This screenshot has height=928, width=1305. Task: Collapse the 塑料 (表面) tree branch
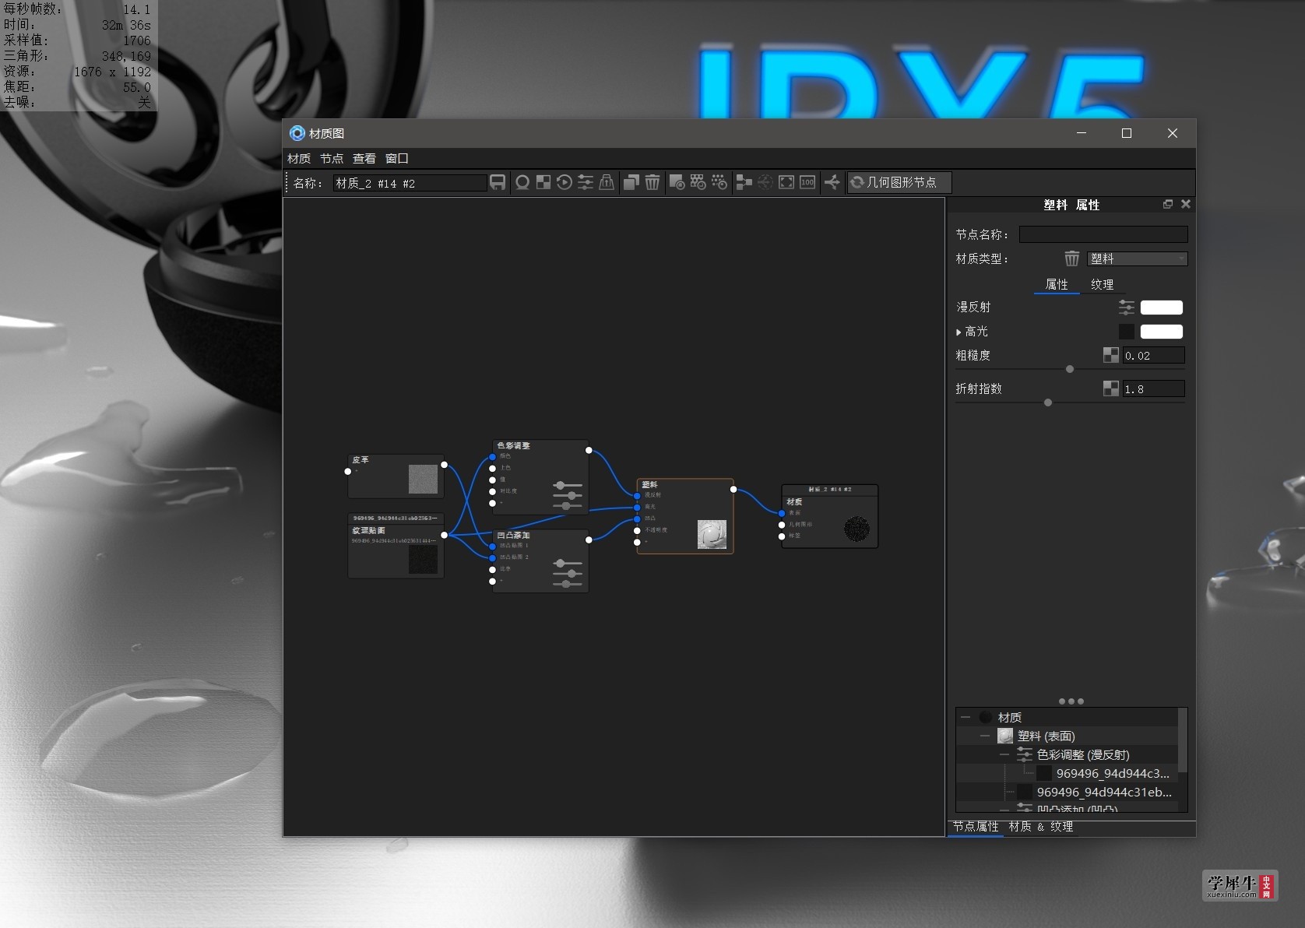985,736
